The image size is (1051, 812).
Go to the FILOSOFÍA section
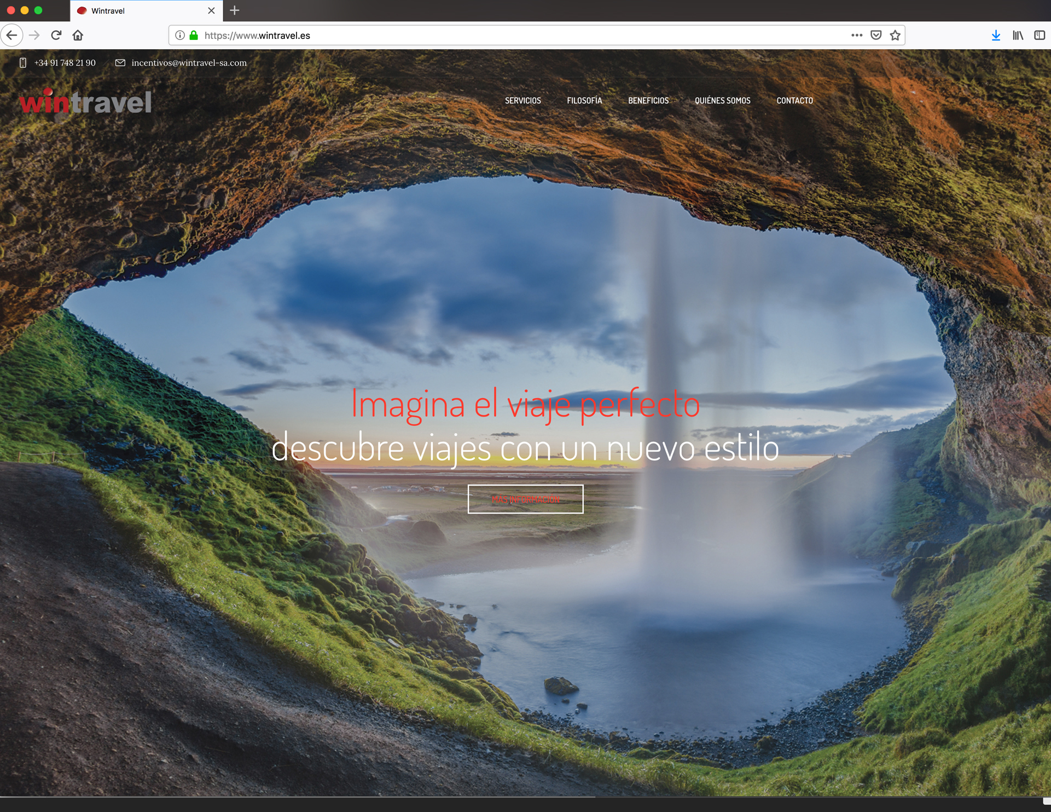coord(584,101)
